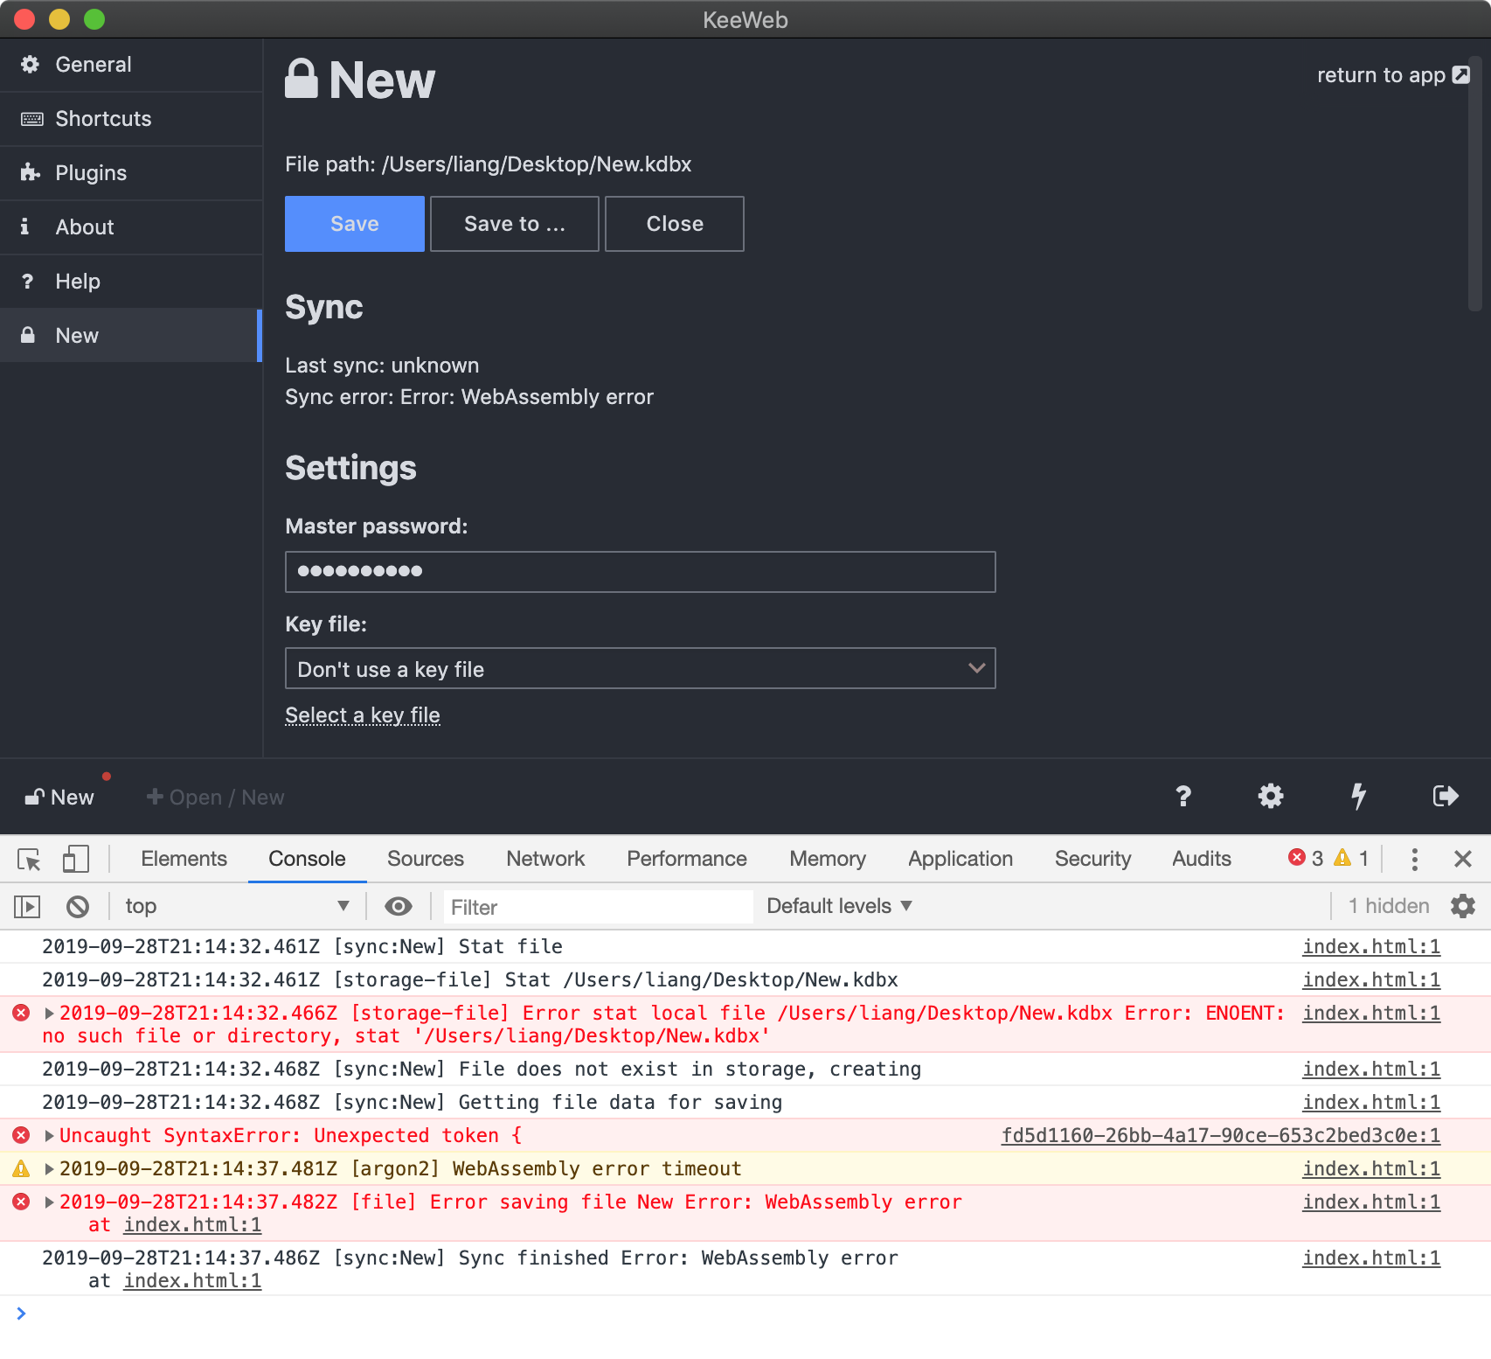Screen dimensions: 1491x1359
Task: Click the yellow warning count badge
Action: (x=1351, y=858)
